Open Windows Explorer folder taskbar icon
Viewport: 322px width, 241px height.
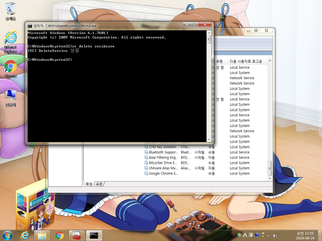pyautogui.click(x=42, y=235)
